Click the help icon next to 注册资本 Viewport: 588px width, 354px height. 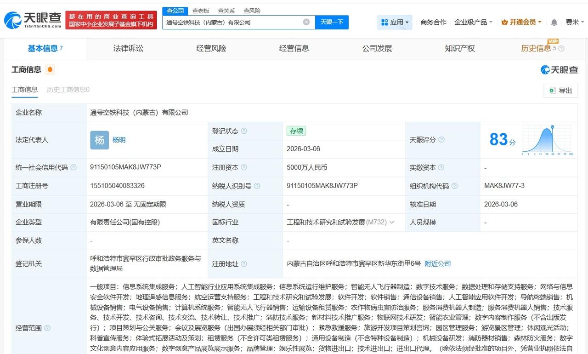244,167
